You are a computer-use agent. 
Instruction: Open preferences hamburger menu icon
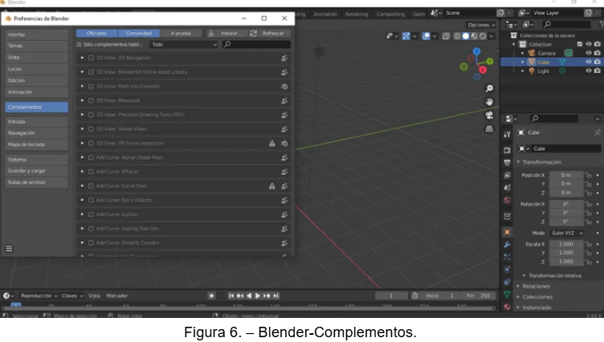click(x=9, y=249)
